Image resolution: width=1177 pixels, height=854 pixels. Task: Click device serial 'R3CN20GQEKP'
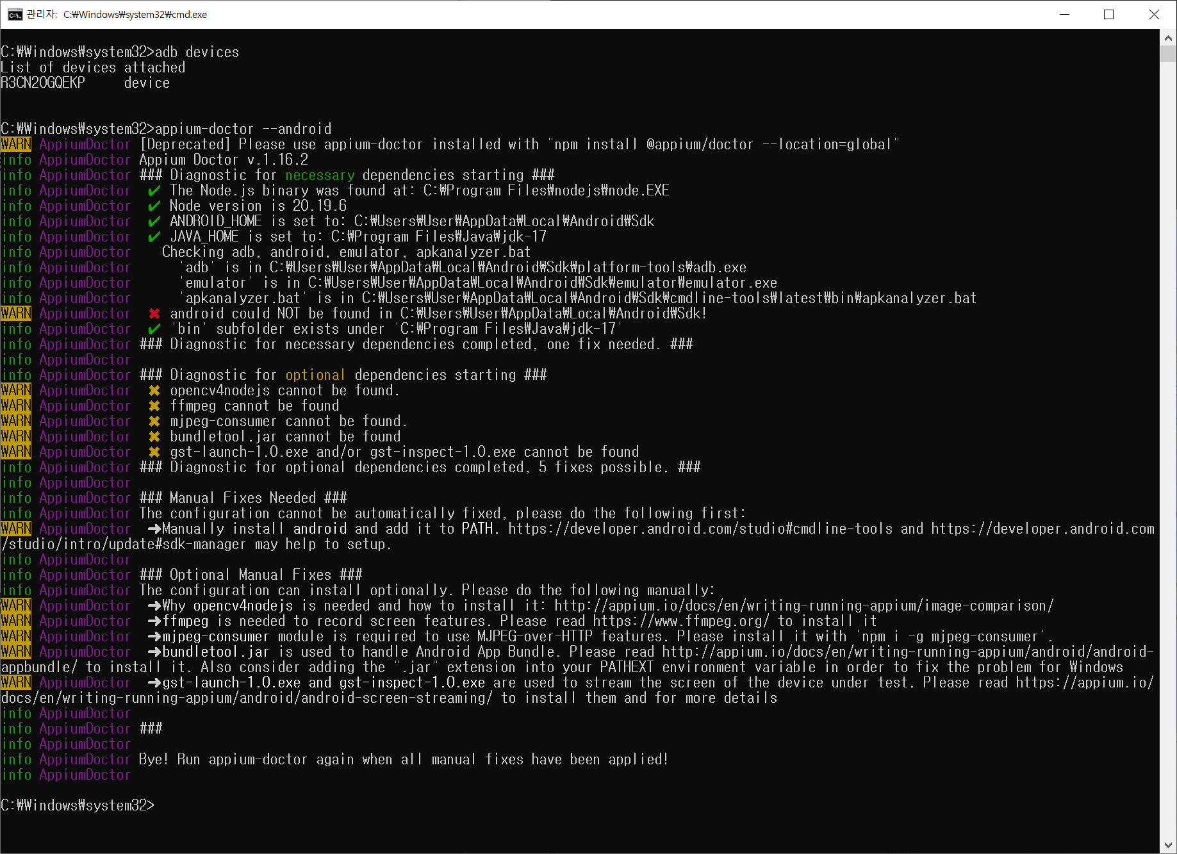[43, 83]
